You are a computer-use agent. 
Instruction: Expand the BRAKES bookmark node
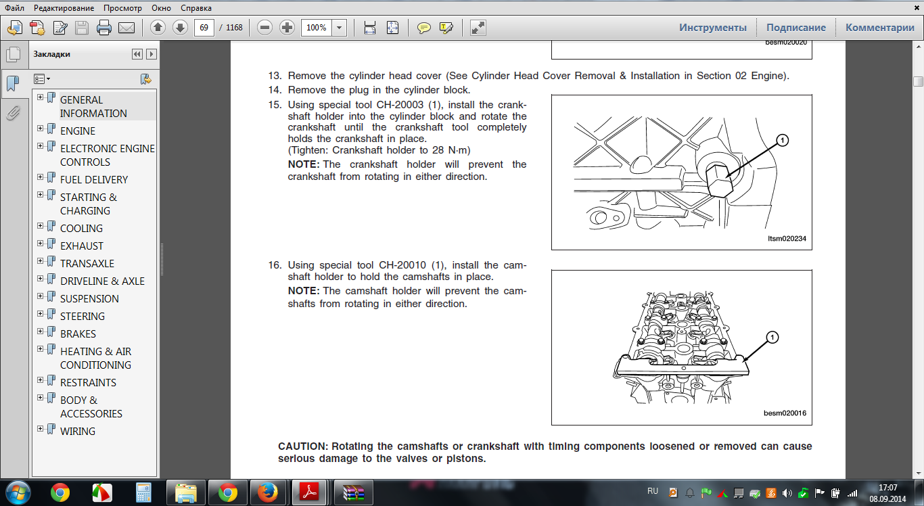tap(41, 331)
